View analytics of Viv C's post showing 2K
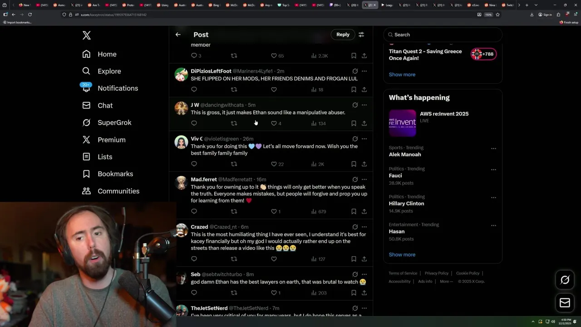The height and width of the screenshot is (327, 581). point(318,164)
